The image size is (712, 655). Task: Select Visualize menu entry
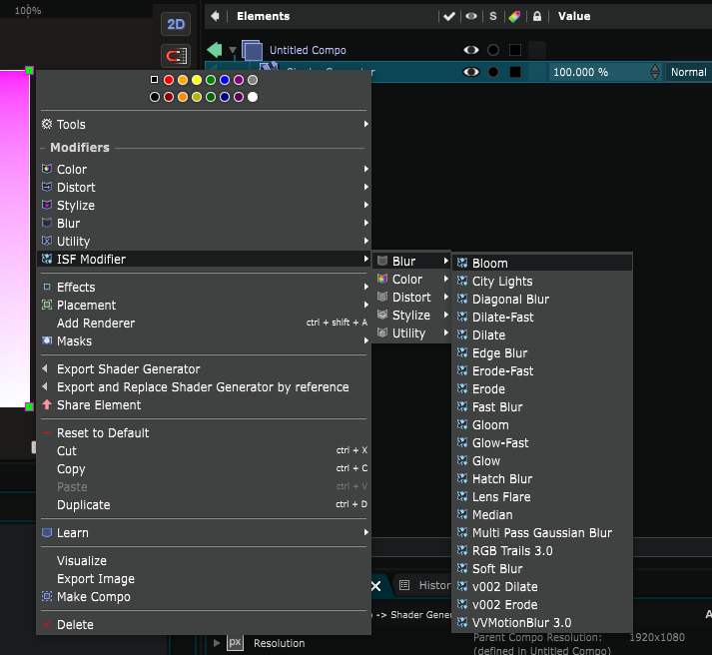click(204, 560)
